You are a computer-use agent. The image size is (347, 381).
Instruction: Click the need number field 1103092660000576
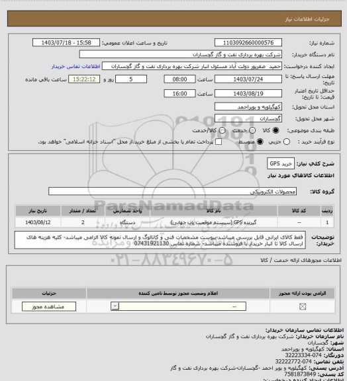248,42
